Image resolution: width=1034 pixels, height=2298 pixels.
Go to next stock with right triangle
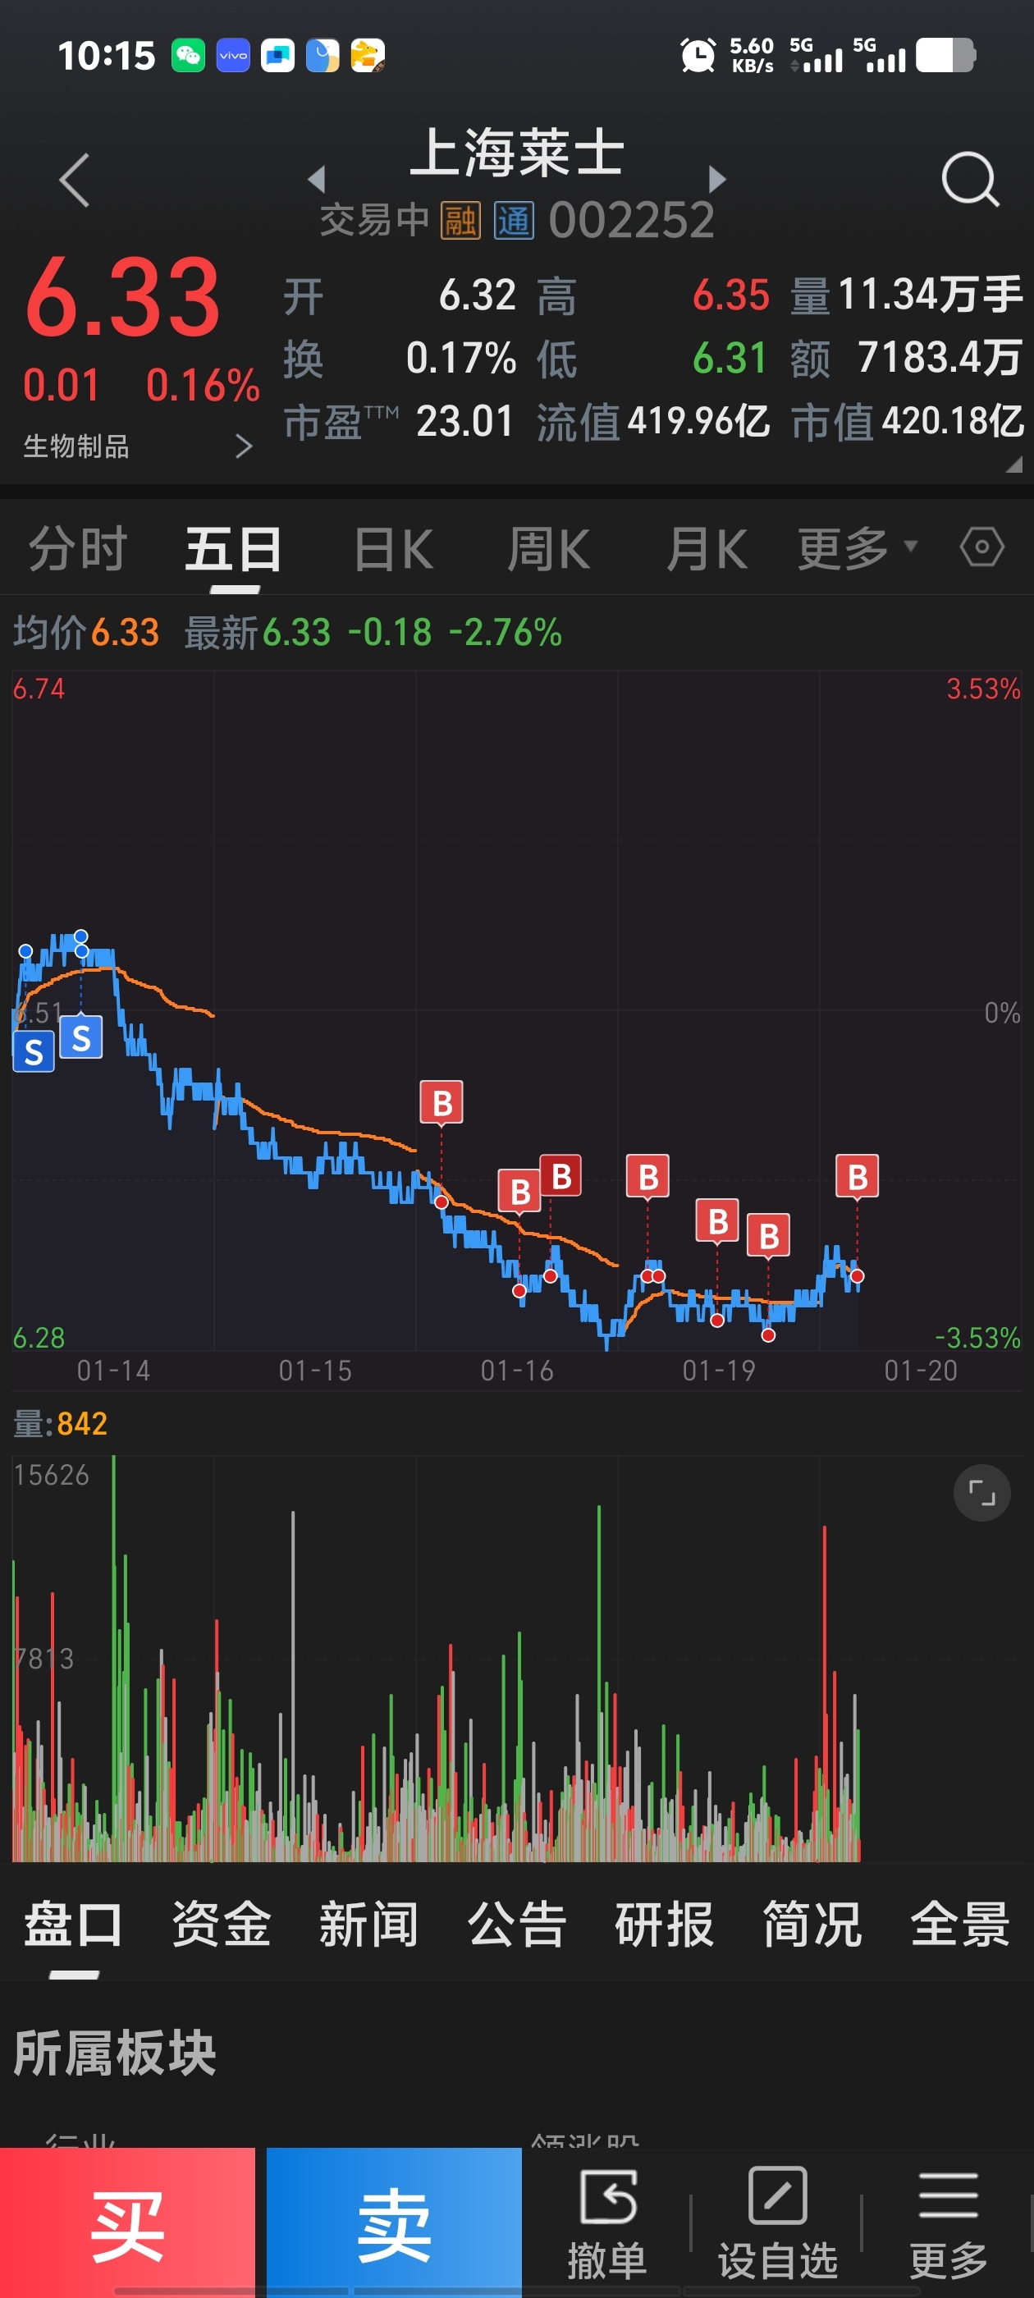(717, 179)
